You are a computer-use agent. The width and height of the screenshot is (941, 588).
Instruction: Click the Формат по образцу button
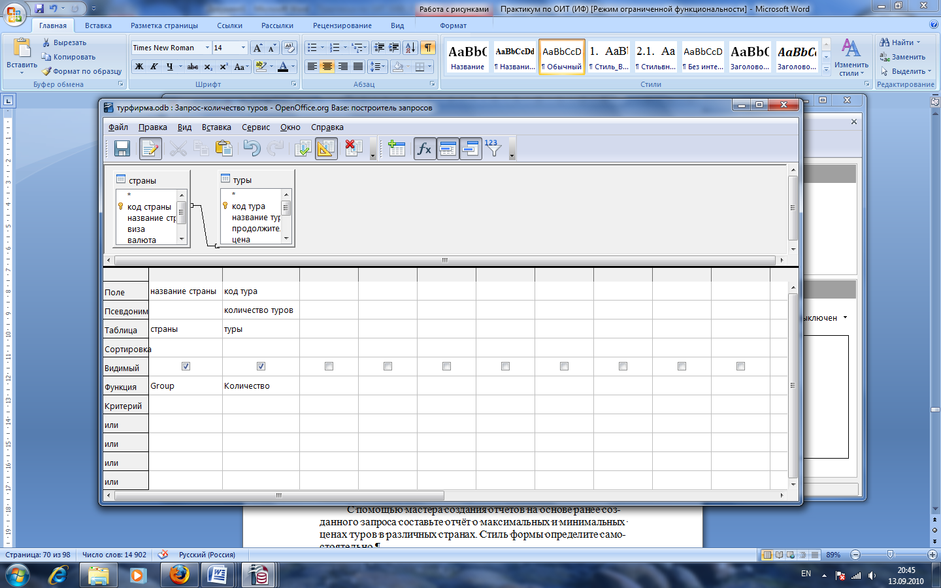(x=82, y=71)
